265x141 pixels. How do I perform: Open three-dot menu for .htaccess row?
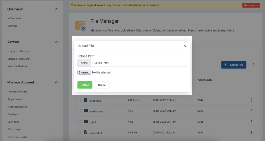[251, 100]
